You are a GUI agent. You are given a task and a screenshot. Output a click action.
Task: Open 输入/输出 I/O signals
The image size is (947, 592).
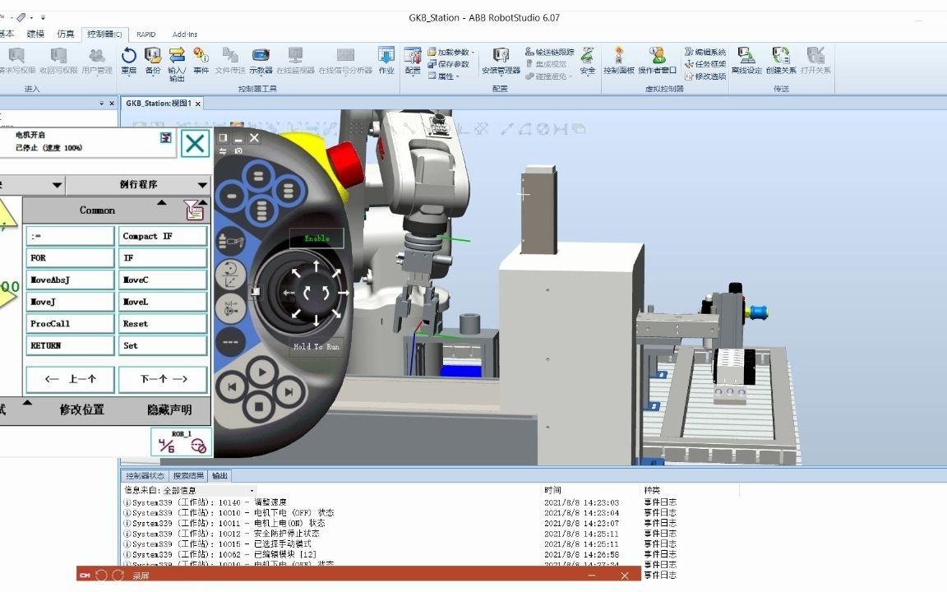pyautogui.click(x=177, y=64)
